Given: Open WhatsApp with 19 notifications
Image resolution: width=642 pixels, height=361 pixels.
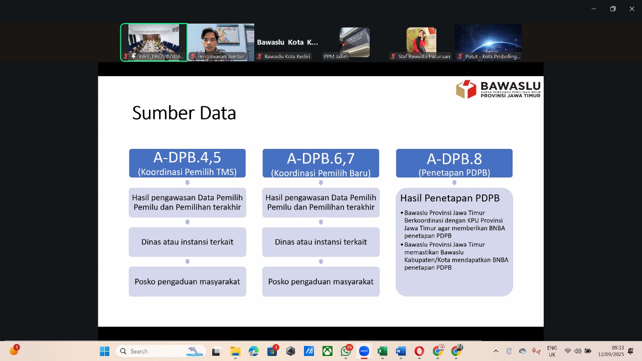Looking at the screenshot, I should click(x=346, y=351).
